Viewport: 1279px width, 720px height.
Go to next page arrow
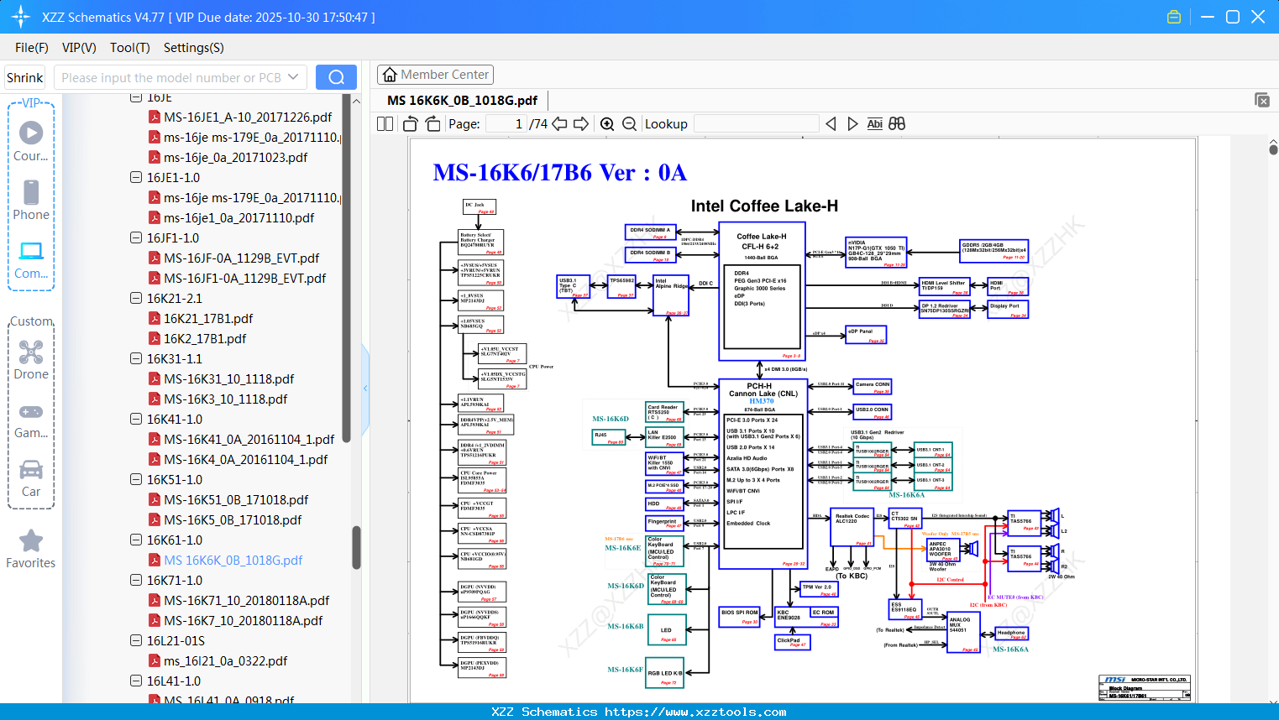(x=581, y=124)
